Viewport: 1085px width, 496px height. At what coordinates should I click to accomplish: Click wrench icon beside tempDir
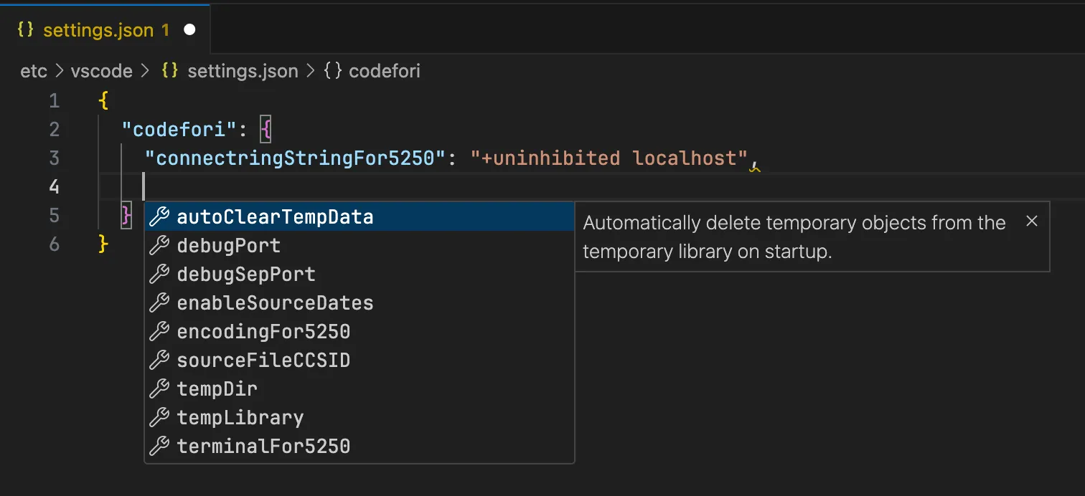(159, 388)
